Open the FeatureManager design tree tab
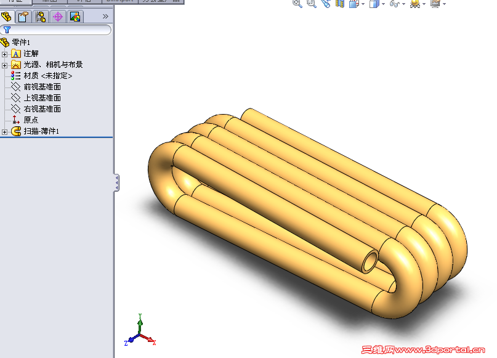Screen dimensions: 497x358 click(x=6, y=17)
